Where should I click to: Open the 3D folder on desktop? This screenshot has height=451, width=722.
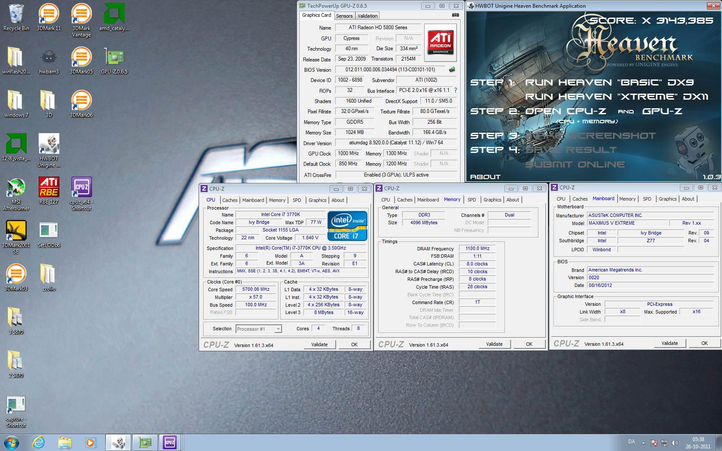coord(49,104)
